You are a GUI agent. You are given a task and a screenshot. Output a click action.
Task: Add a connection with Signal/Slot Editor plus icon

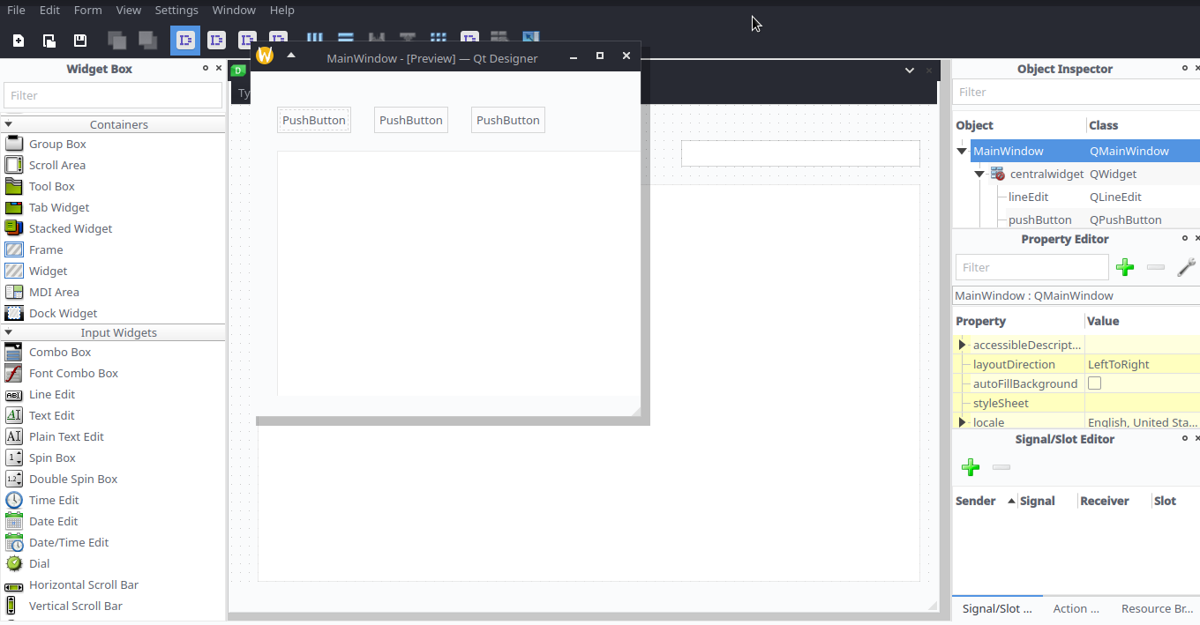[x=971, y=467]
